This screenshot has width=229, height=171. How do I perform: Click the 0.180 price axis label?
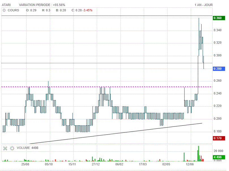click(217, 131)
